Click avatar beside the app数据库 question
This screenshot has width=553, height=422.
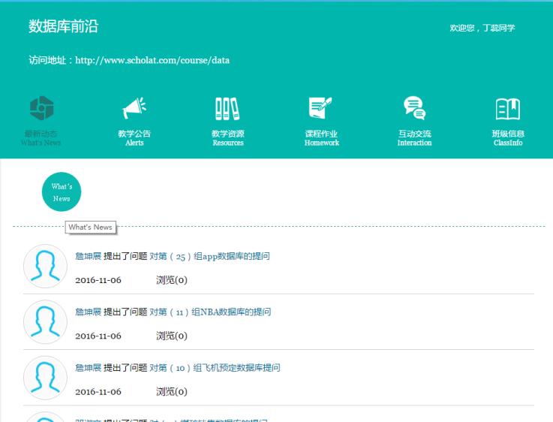[x=46, y=267]
